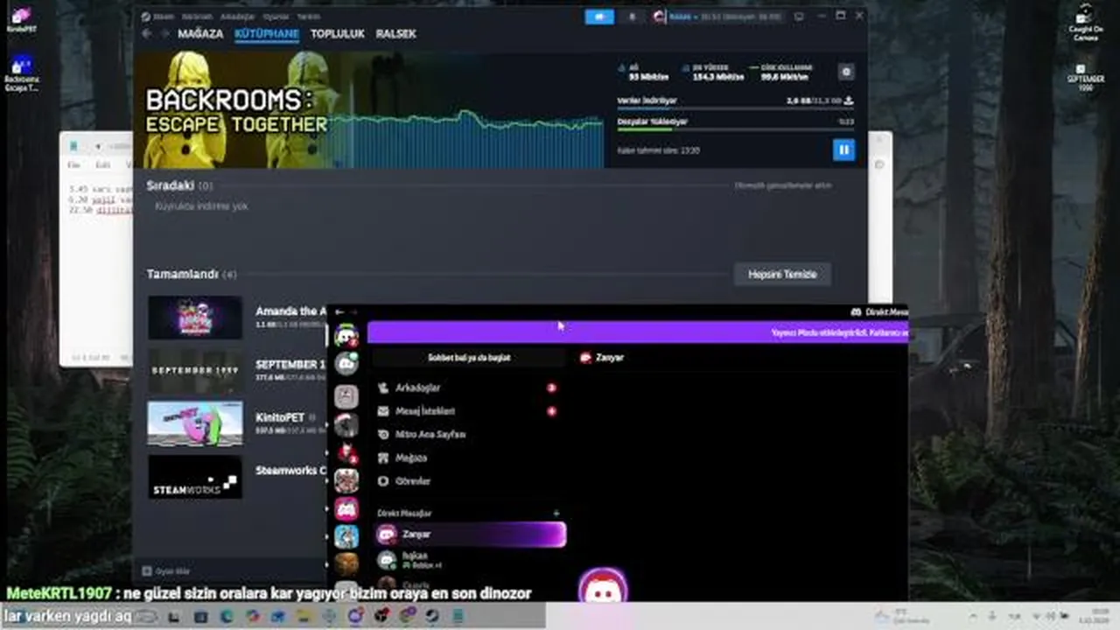
Task: Open Steam notifications bell
Action: point(633,17)
